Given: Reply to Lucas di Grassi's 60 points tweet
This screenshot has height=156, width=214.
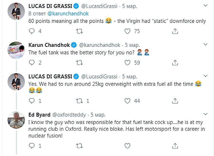Looking at the screenshot, I should pyautogui.click(x=32, y=31).
